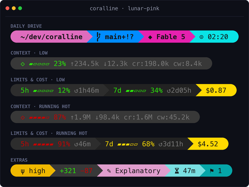This screenshot has height=187, width=249.
Task: Click the hourglass icon next to 47m
Action: [x=177, y=171]
